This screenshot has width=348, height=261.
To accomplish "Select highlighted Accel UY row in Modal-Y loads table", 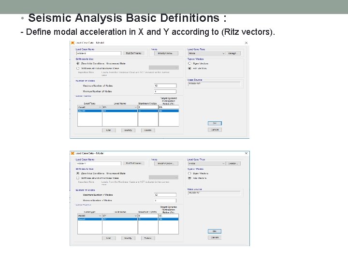I will point(128,219).
